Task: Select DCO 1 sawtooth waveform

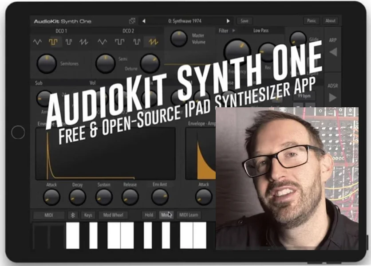Action: pyautogui.click(x=84, y=42)
